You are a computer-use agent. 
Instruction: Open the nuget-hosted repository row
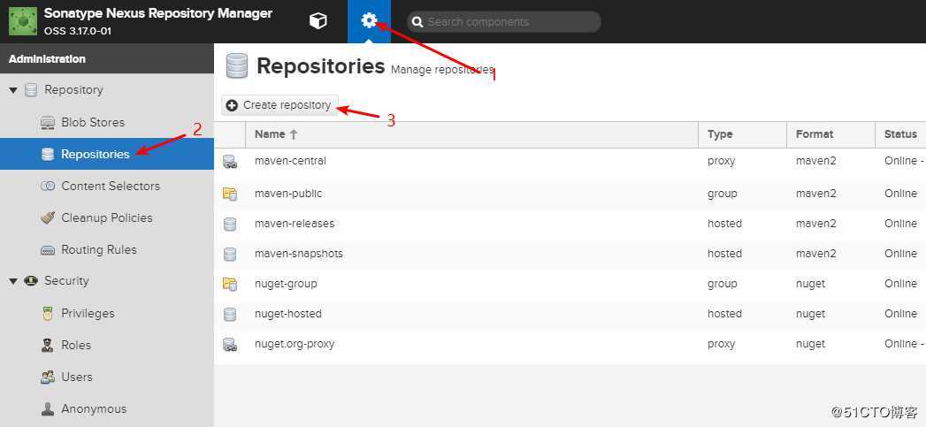point(570,314)
